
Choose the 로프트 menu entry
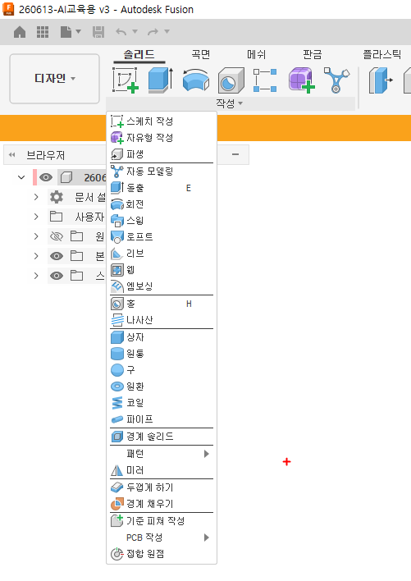[162, 237]
